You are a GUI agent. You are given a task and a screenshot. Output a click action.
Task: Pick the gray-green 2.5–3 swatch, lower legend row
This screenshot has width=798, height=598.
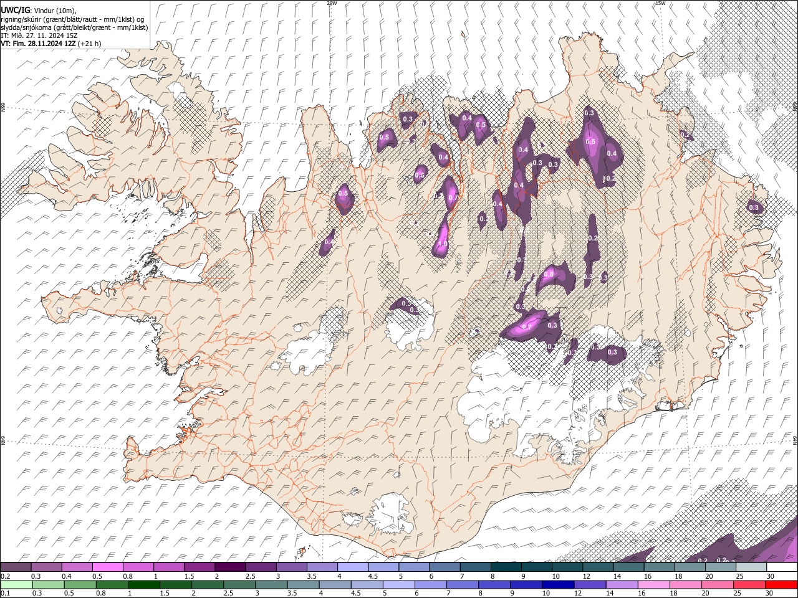click(x=239, y=584)
